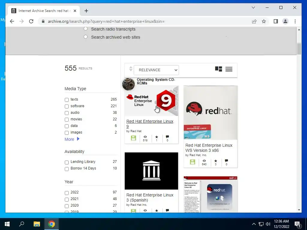The image size is (307, 230).
Task: Open Chrome profile avatar
Action: coord(285,21)
